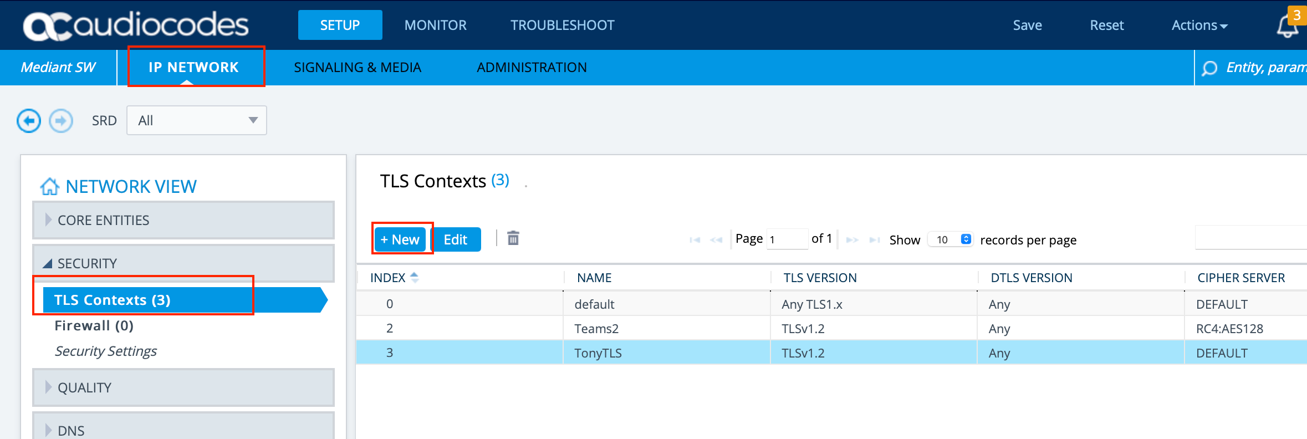This screenshot has height=439, width=1307.
Task: Click the Network View home icon
Action: [x=50, y=186]
